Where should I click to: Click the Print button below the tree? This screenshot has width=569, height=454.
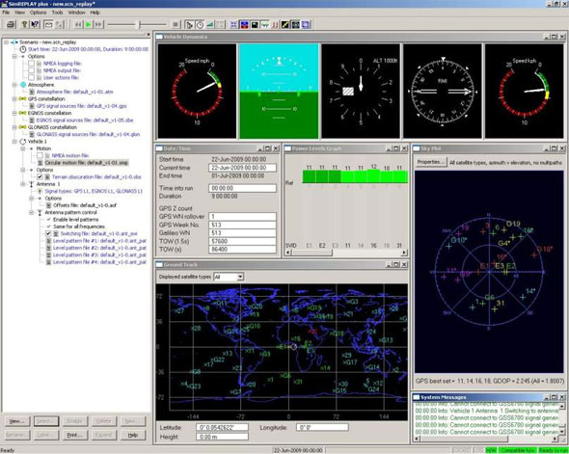coord(75,435)
